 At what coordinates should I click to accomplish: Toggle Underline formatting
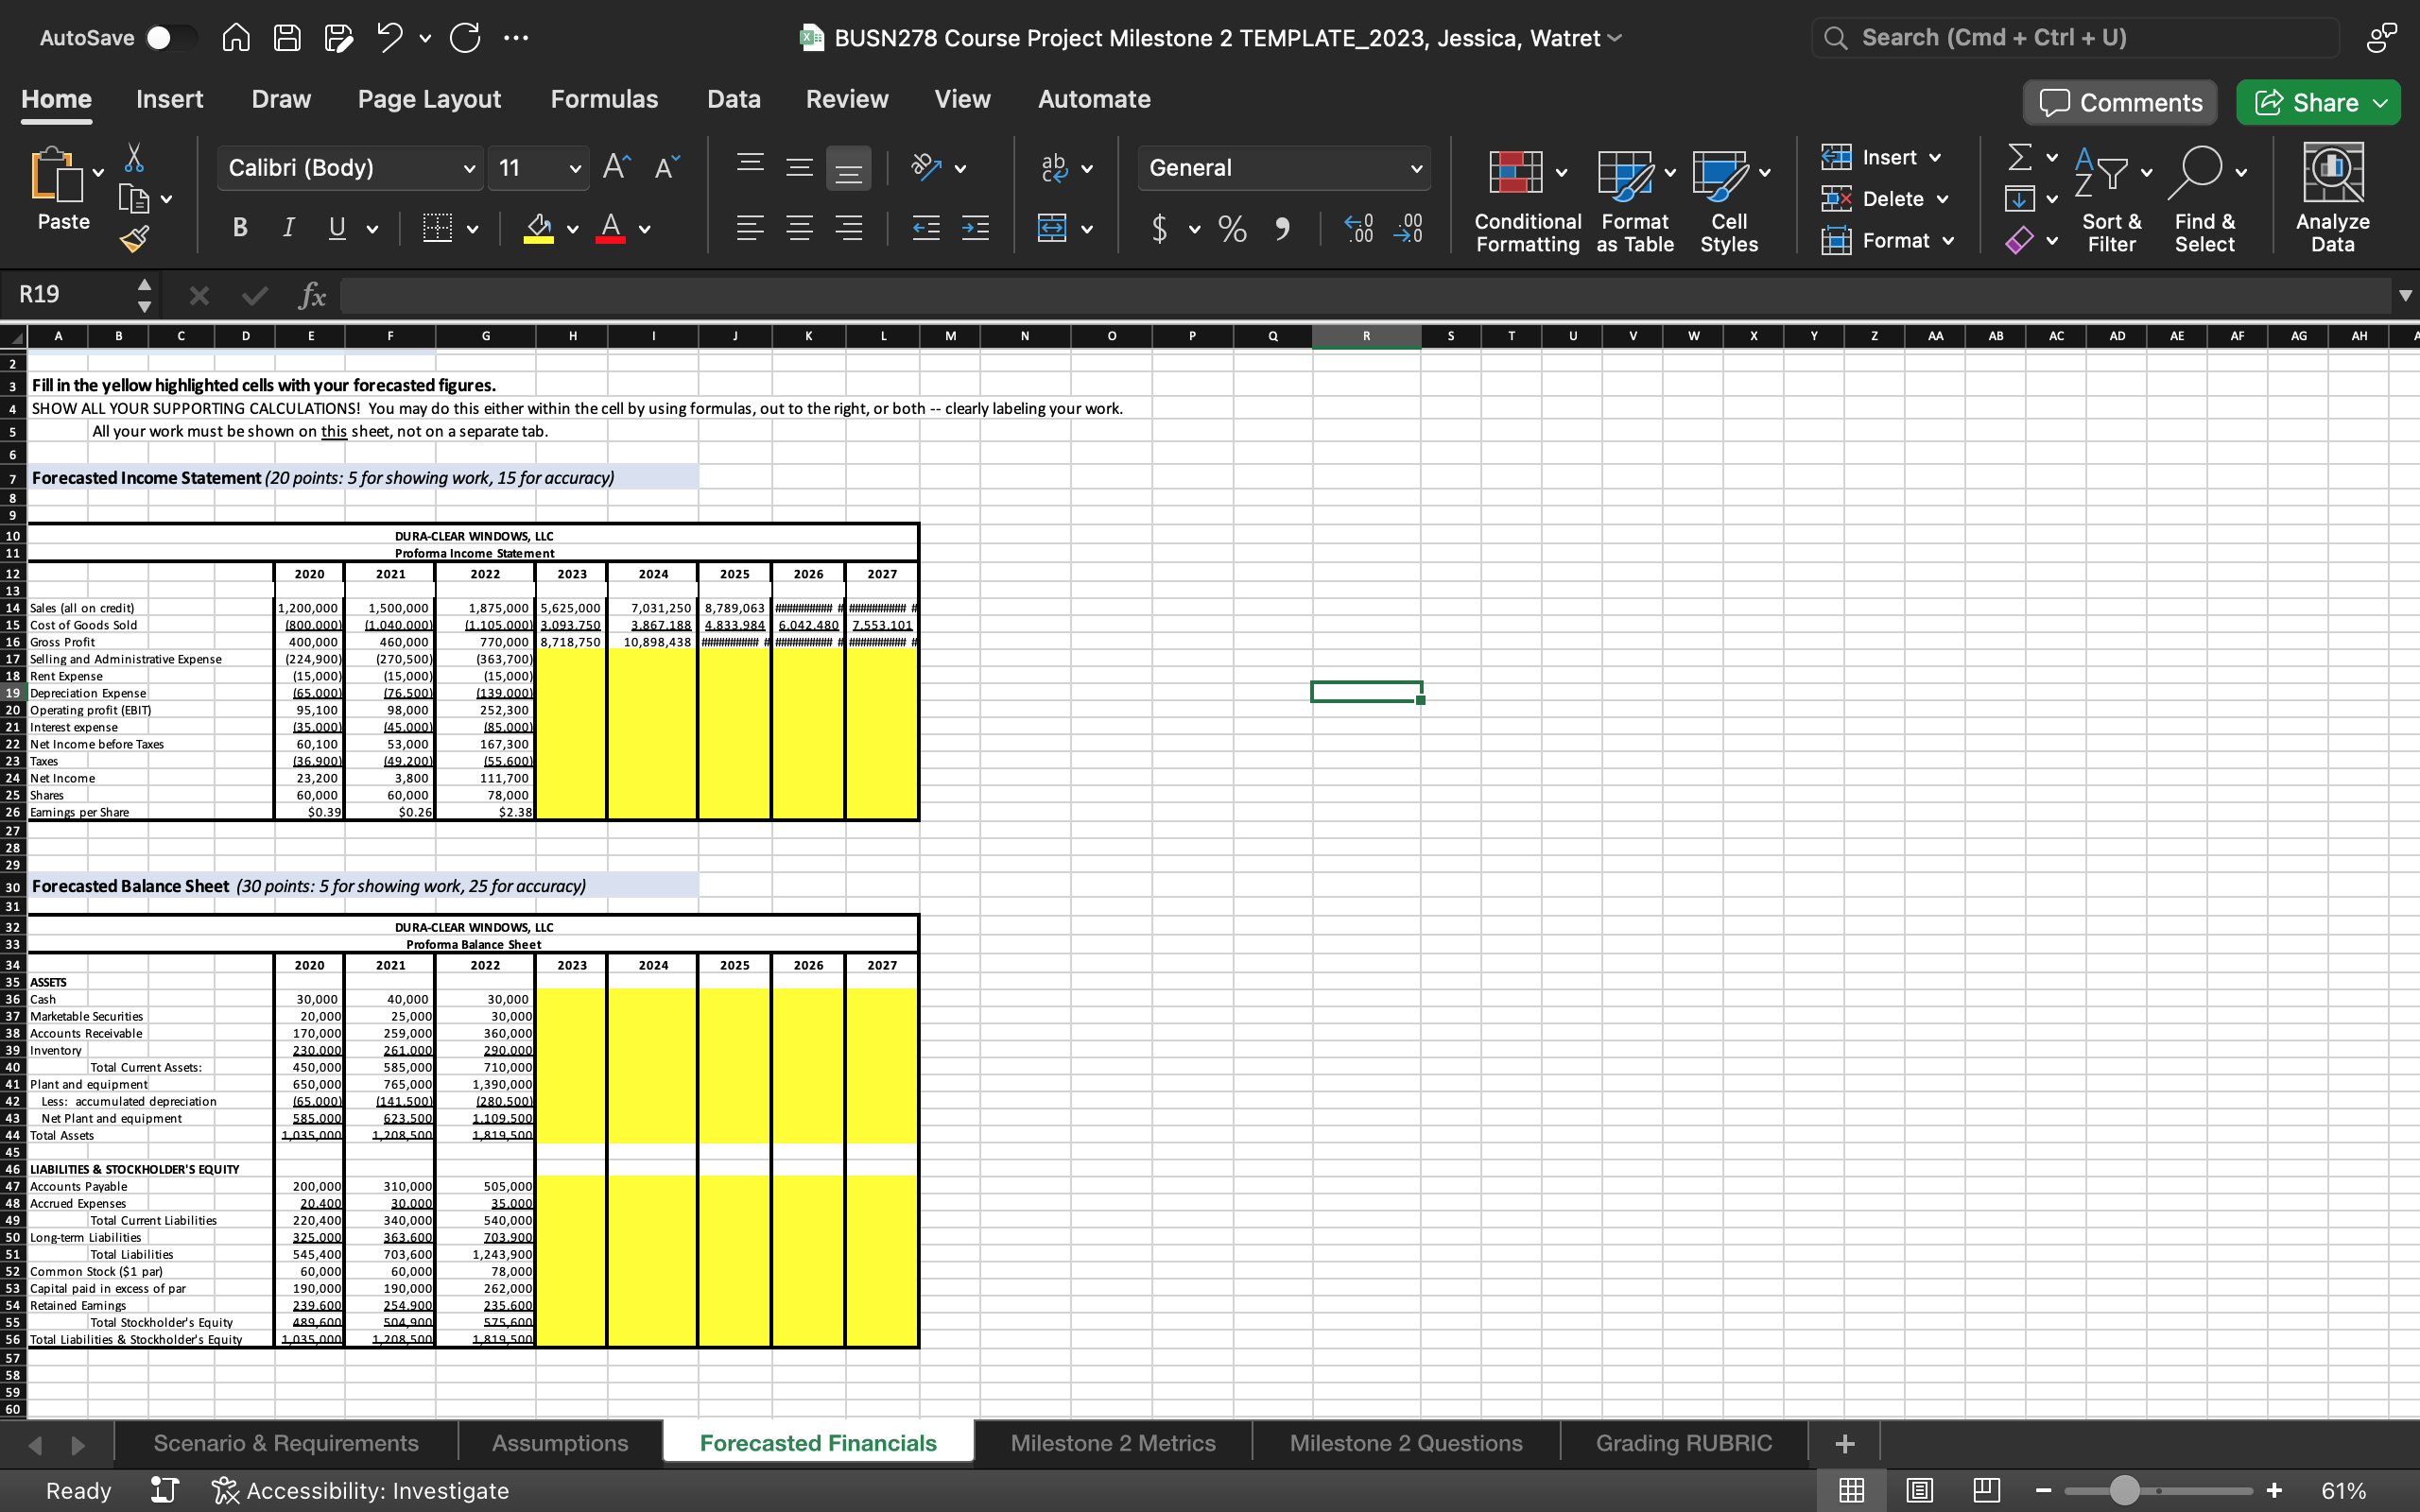(338, 228)
